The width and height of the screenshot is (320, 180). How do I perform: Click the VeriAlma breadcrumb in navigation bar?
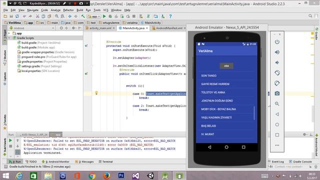12,22
